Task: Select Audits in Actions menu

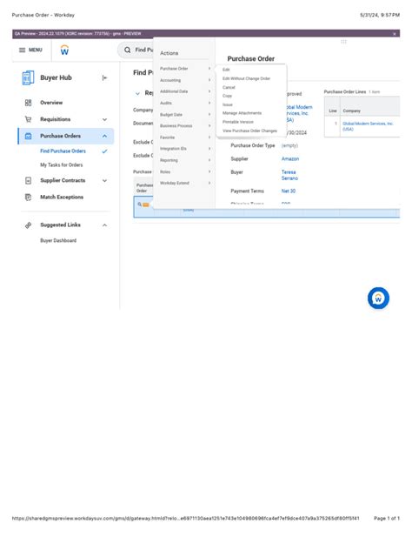Action: pyautogui.click(x=166, y=103)
